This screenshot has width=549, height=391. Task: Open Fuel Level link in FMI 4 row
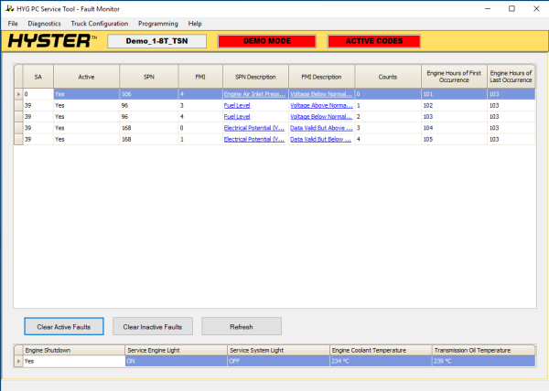point(237,116)
